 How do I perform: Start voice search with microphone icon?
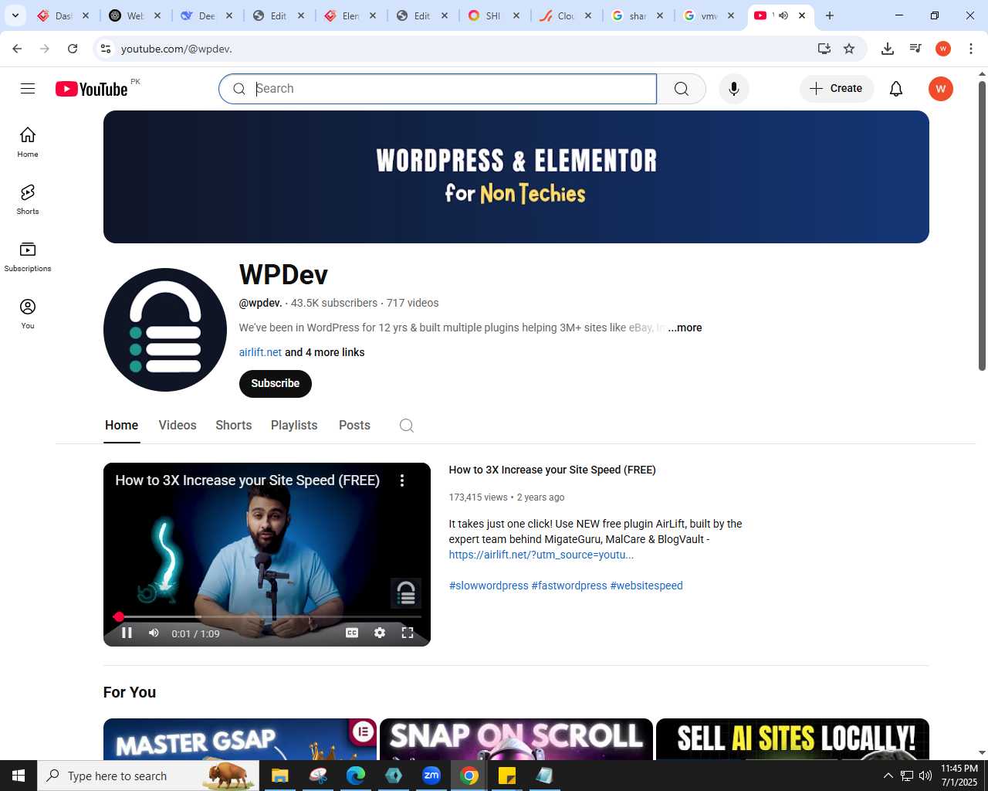coord(734,89)
